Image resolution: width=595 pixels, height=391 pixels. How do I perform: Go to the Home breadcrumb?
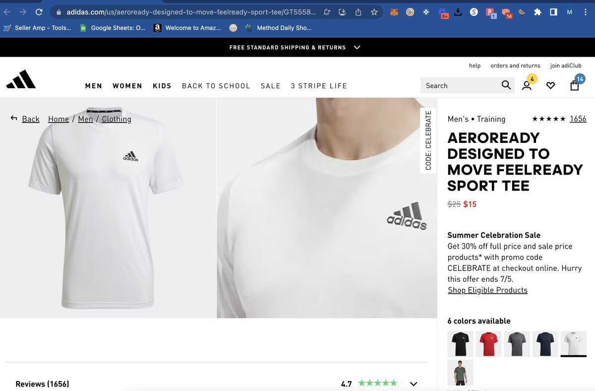point(59,119)
